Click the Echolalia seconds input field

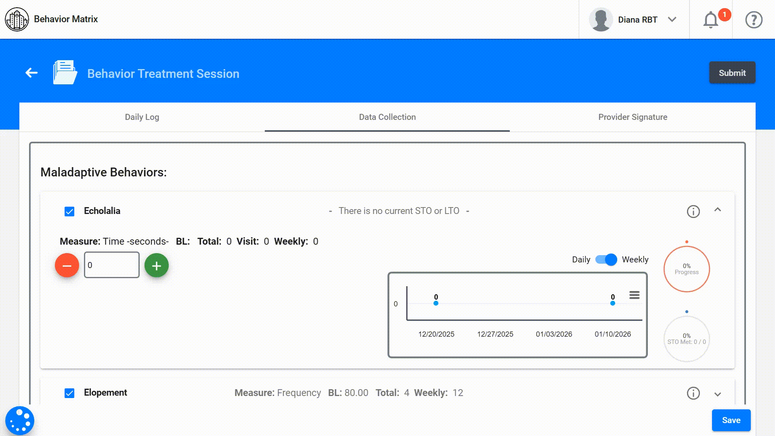[112, 265]
